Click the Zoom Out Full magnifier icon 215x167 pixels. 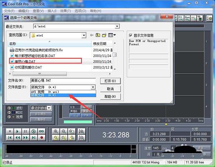(x=72, y=131)
